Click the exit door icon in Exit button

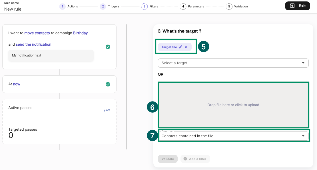pos(292,6)
